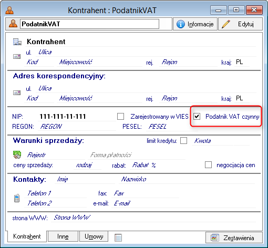Viewport: 268px width, 248px height.
Task: Click the NIP value 111-111-11-111
Action: [63, 117]
